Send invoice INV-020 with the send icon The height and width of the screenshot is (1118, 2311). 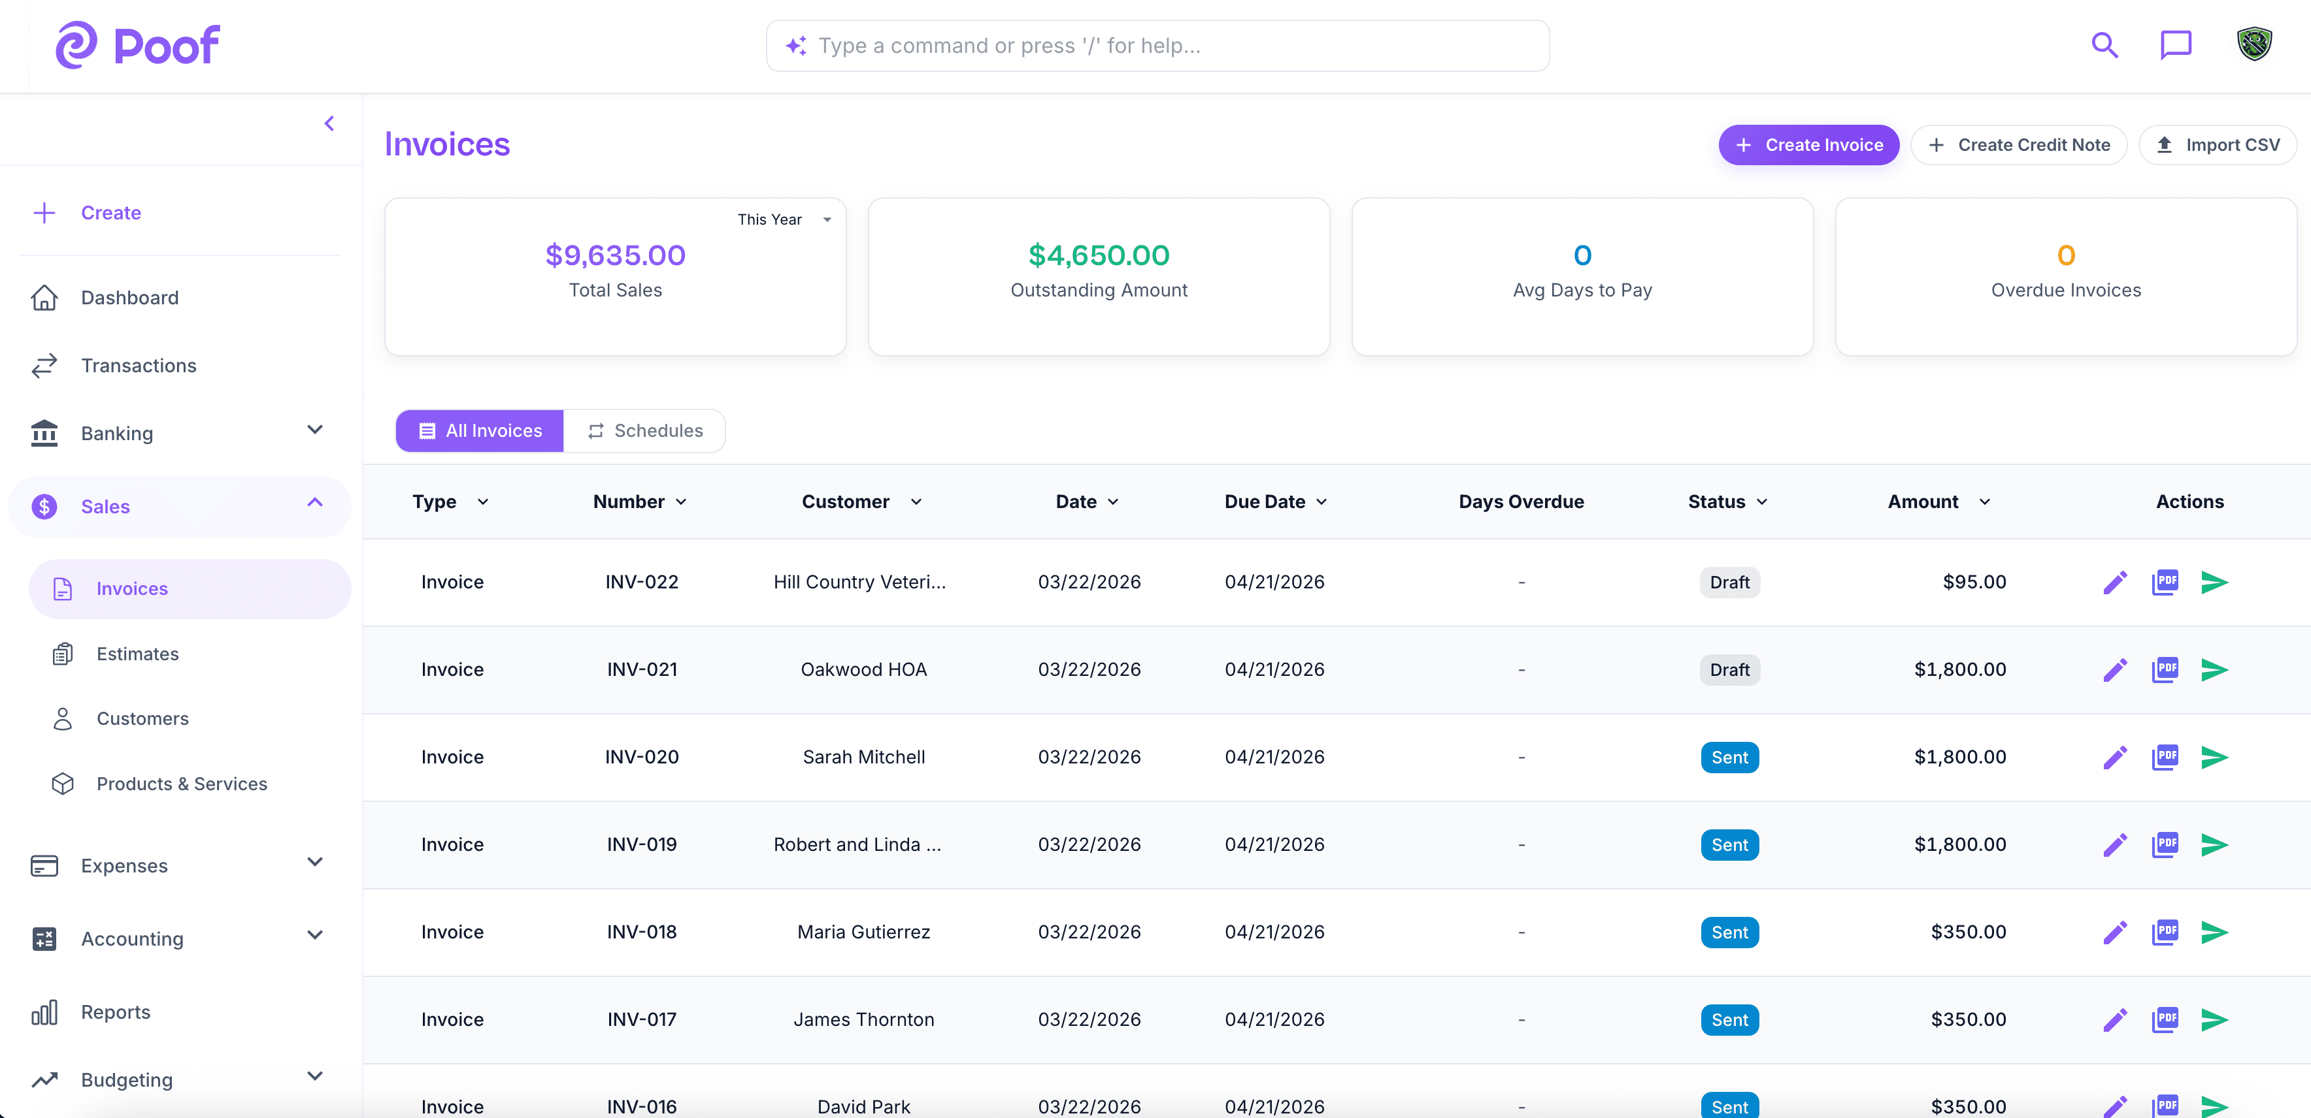click(2215, 758)
